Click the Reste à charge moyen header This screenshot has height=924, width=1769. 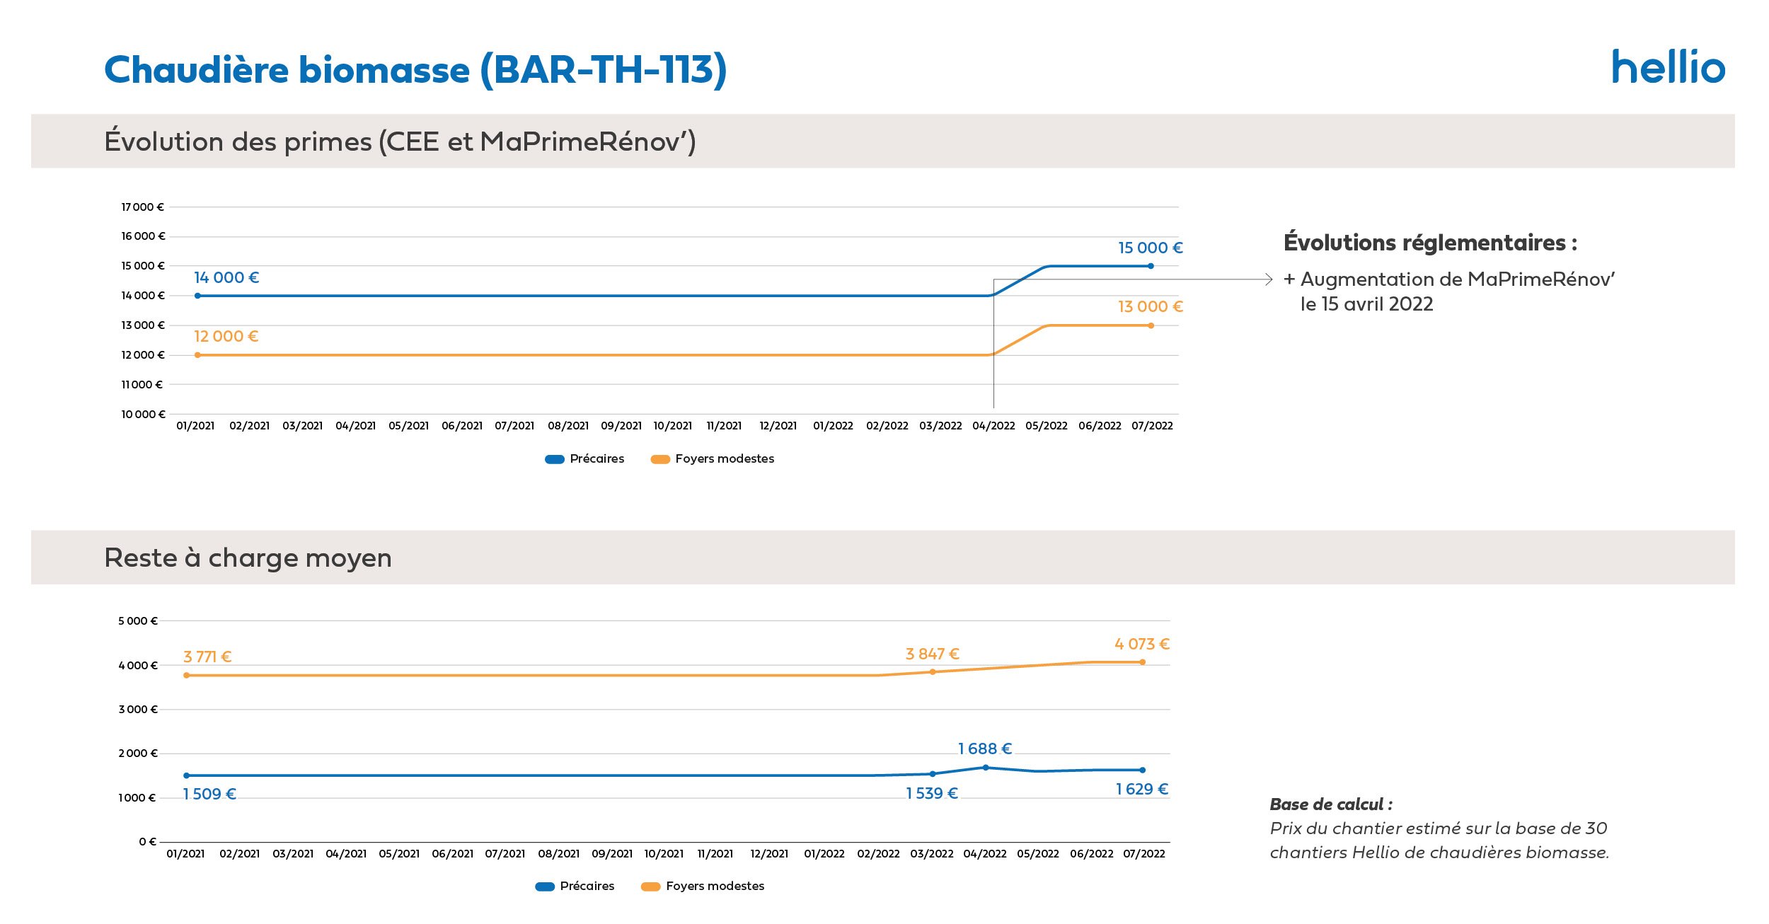[248, 558]
